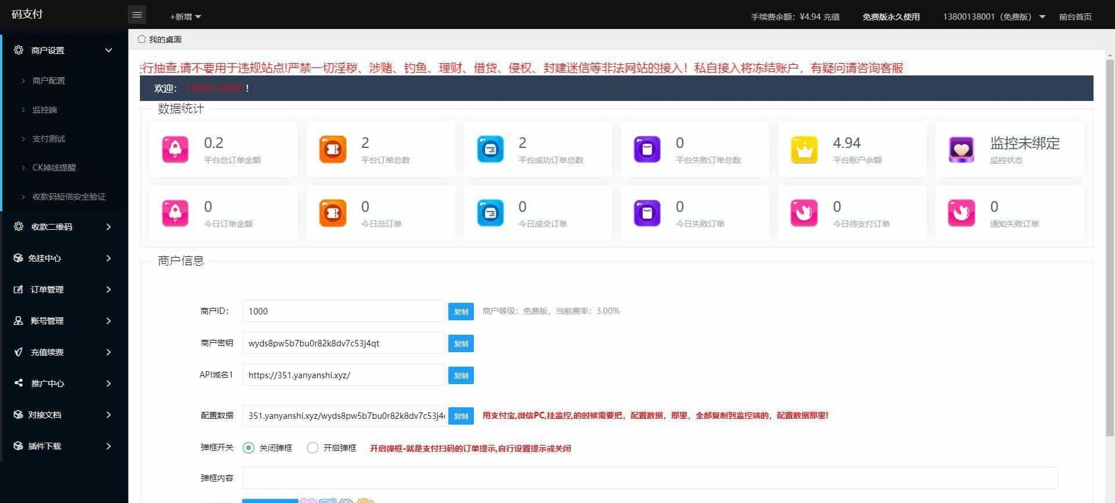This screenshot has width=1115, height=503.
Task: Click the 手续费余额 ¥4.94 充值 link
Action: pos(795,17)
